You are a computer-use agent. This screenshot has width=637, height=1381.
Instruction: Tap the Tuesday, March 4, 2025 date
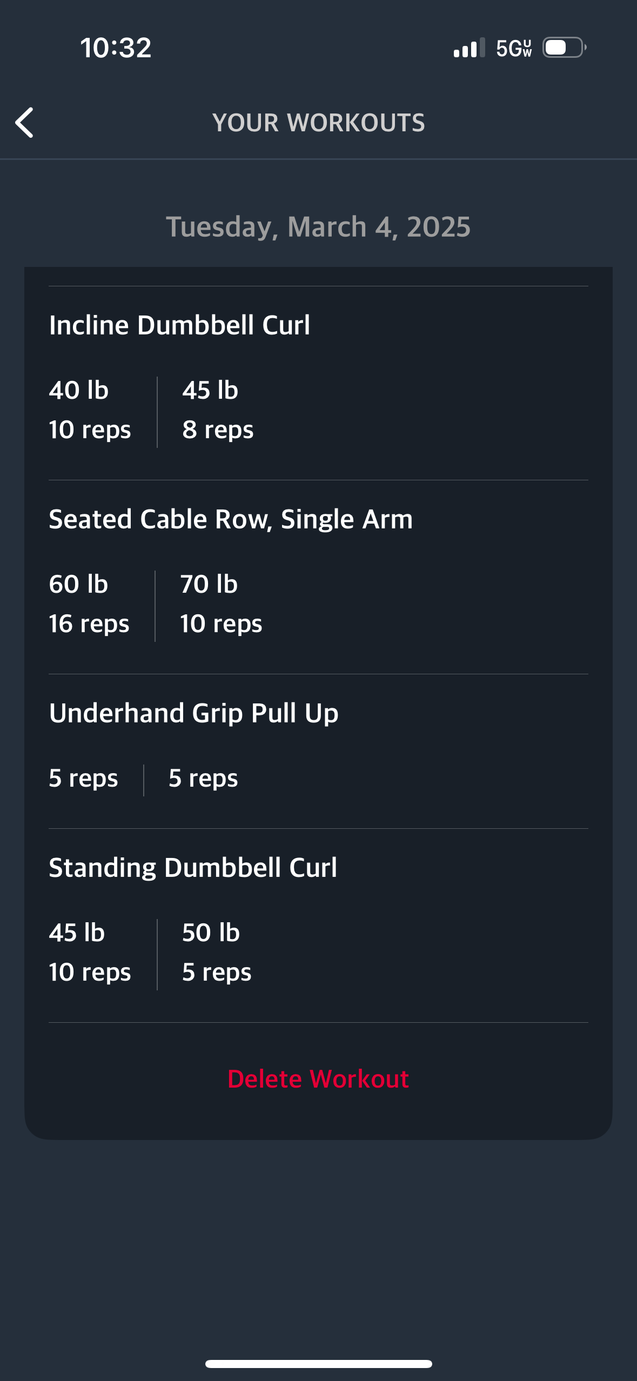tap(318, 226)
